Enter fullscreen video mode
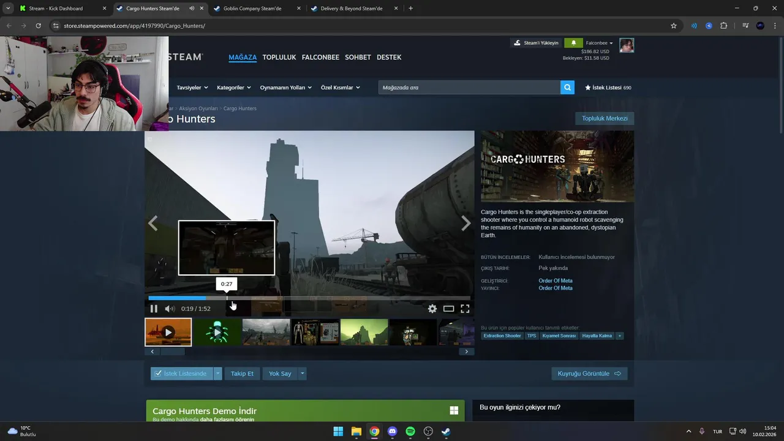784x441 pixels. pos(465,309)
